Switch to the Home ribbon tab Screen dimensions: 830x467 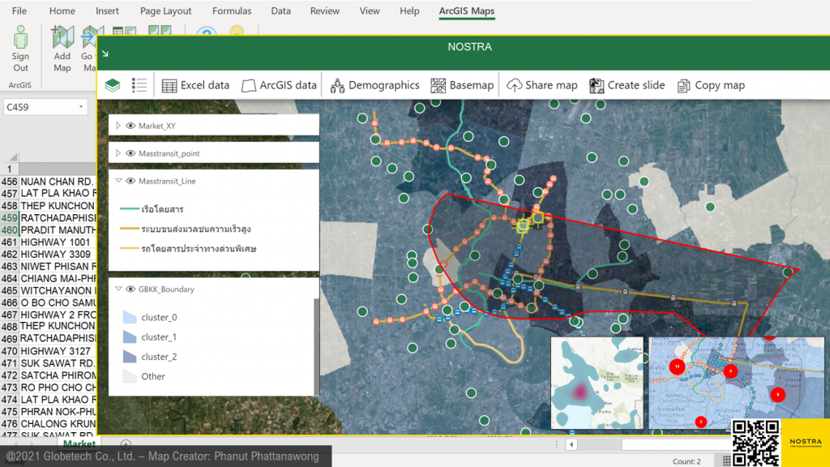[x=62, y=11]
